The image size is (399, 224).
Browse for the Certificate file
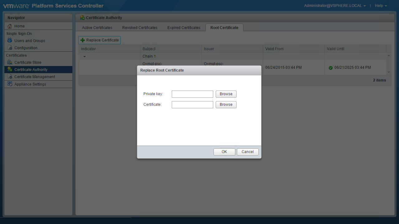point(226,105)
